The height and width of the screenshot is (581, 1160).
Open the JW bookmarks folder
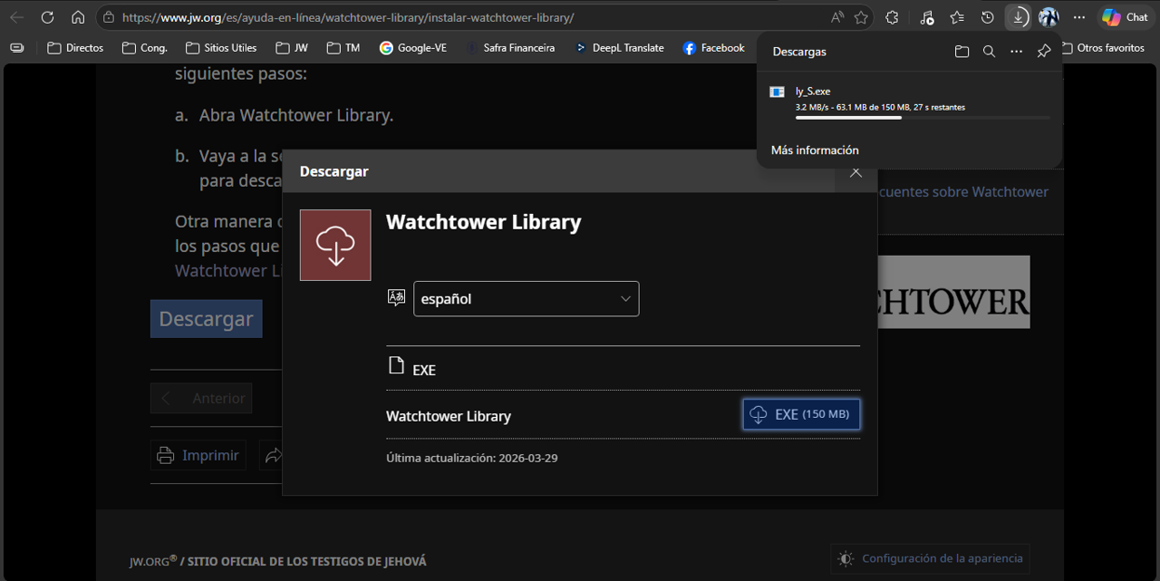[x=293, y=47]
